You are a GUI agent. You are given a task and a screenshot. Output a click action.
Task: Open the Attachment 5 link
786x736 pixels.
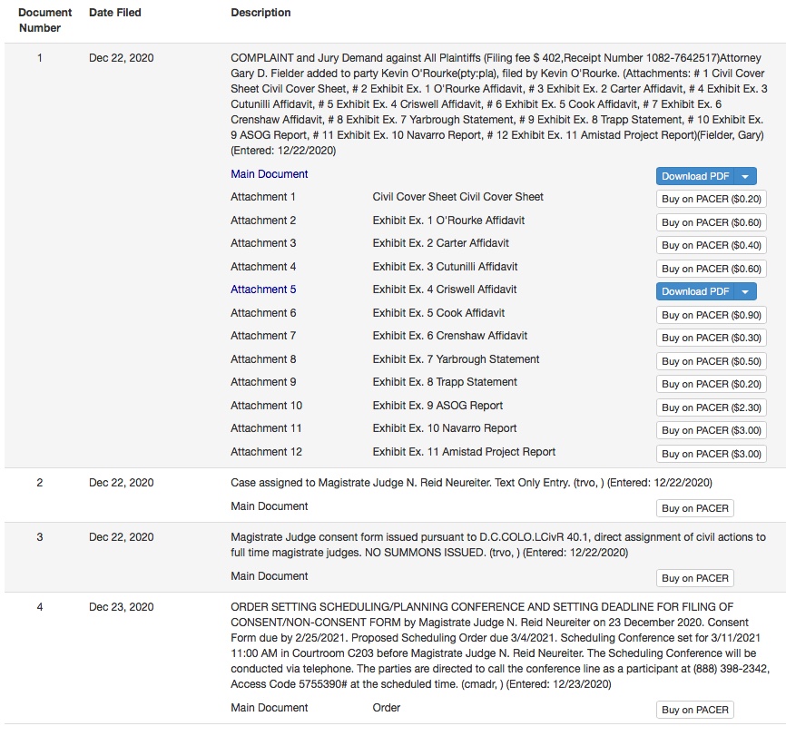click(x=263, y=289)
